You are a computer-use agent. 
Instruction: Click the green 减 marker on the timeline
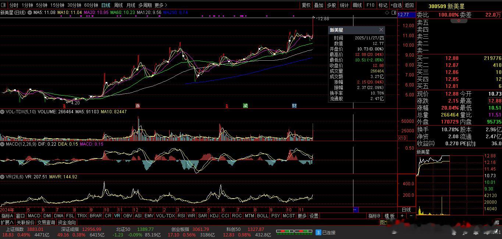(245, 106)
